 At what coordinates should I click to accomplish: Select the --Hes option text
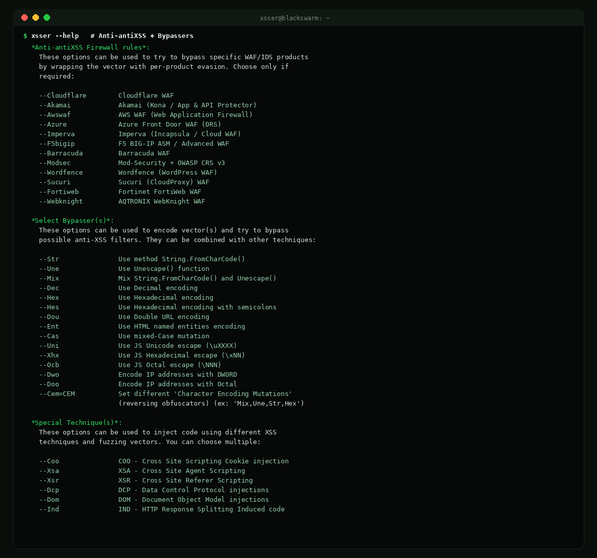coord(49,307)
